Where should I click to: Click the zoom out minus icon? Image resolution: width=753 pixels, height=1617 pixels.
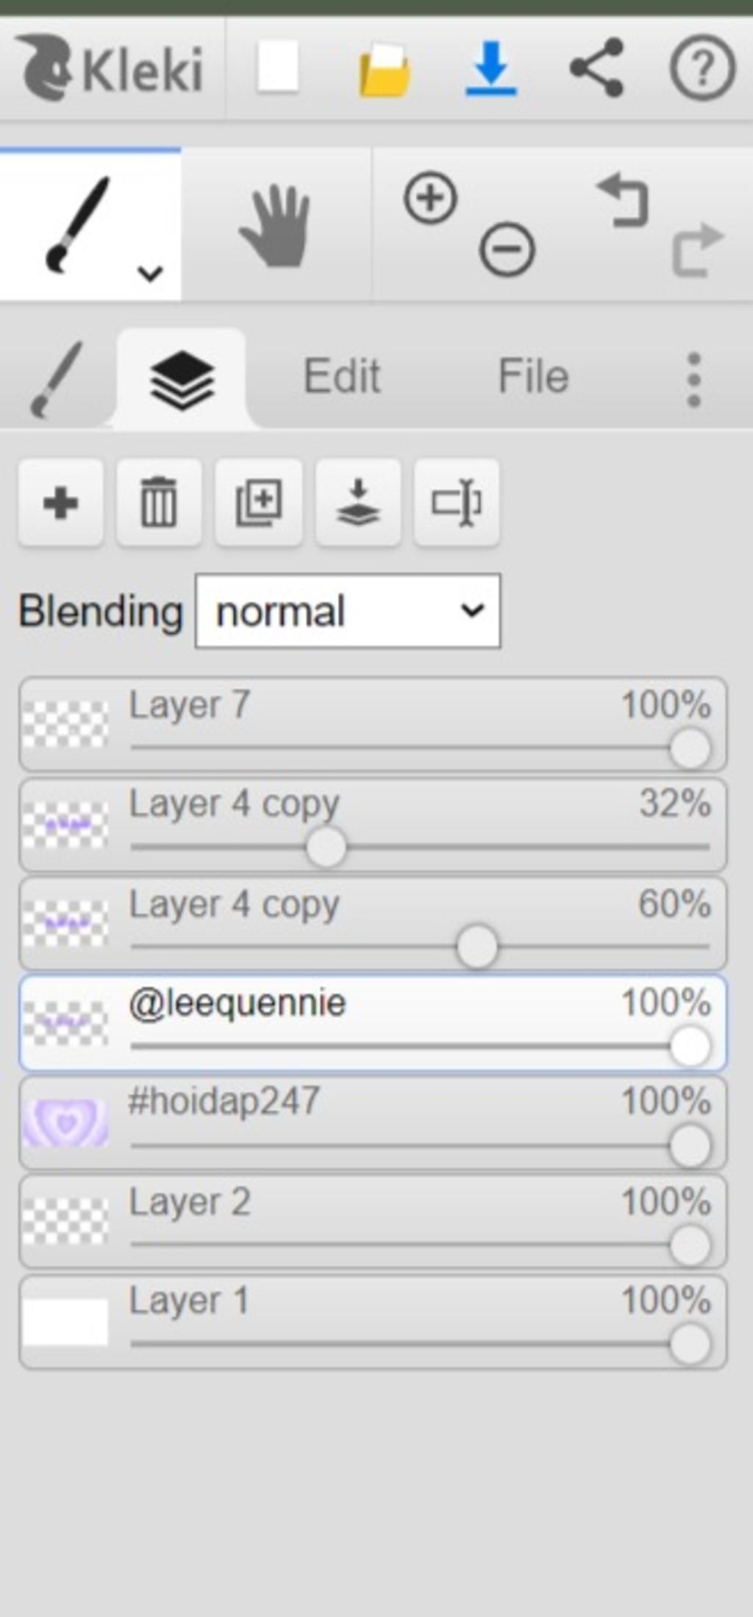tap(507, 249)
